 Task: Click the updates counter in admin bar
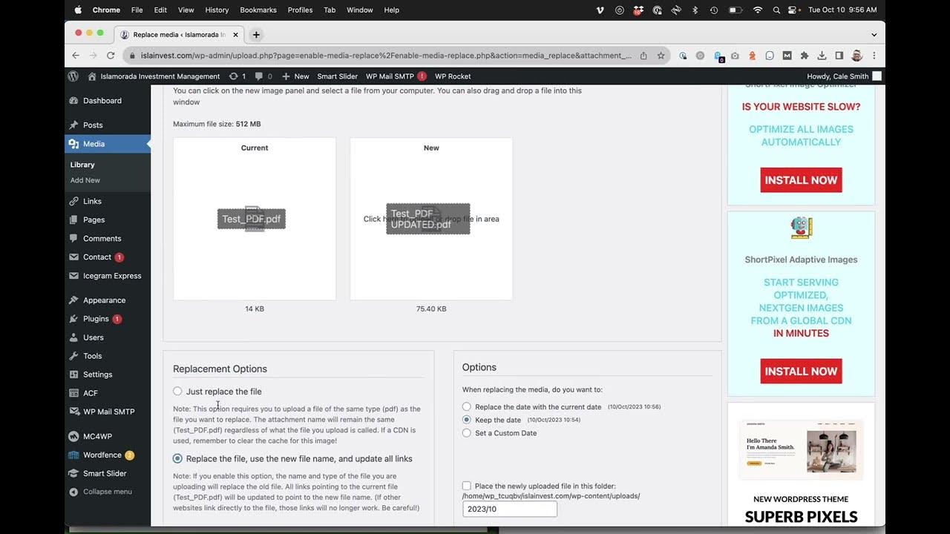[237, 76]
